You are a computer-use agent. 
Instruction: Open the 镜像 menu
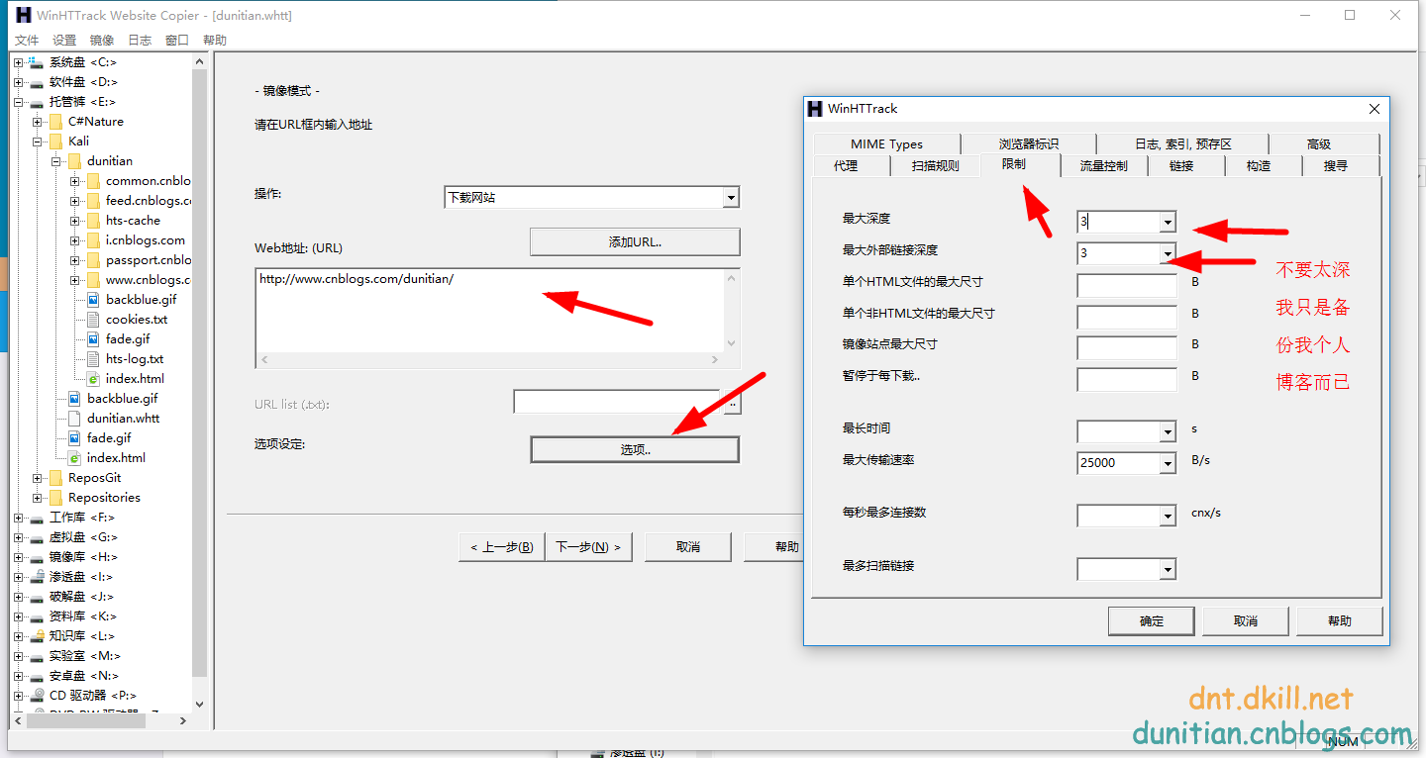tap(102, 41)
